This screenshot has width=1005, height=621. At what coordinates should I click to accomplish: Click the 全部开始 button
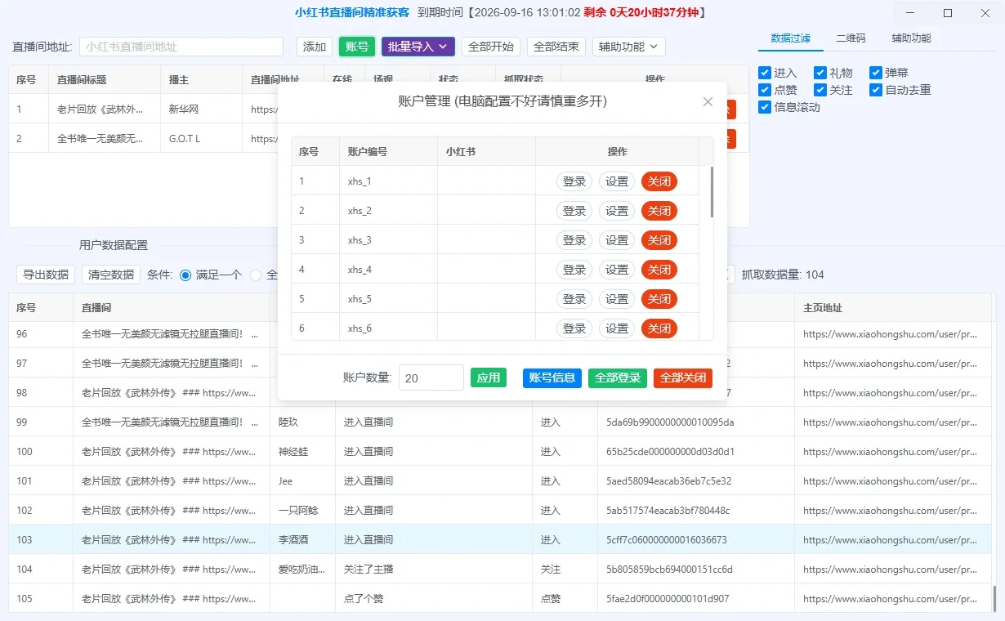click(491, 47)
